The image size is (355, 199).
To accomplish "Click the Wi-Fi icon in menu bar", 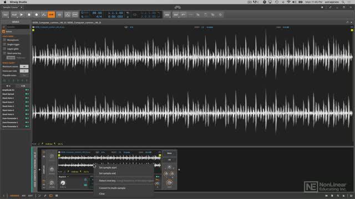I will click(x=288, y=2).
